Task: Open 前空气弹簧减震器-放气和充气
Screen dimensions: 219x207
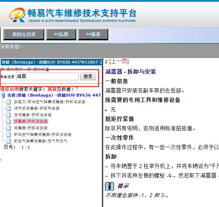Action: coord(41,141)
